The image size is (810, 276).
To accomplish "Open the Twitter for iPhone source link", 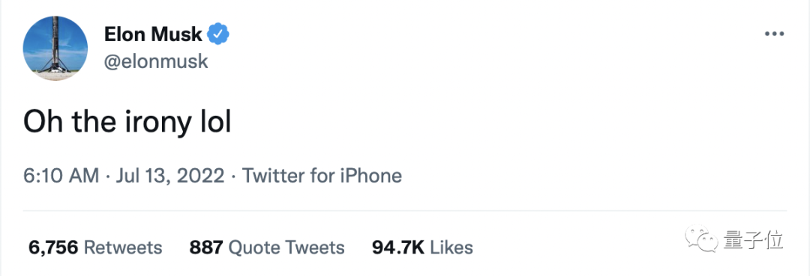I will pos(322,176).
